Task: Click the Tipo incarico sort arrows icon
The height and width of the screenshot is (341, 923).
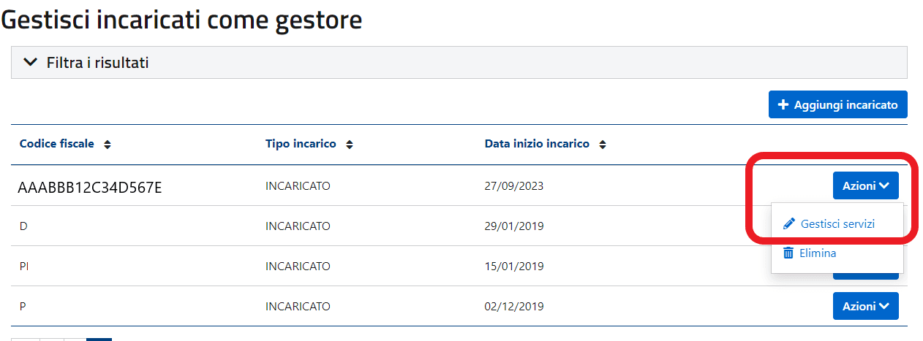Action: click(x=350, y=145)
